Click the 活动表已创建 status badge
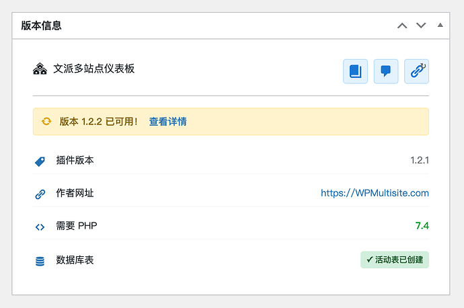This screenshot has height=308, width=464. 394,260
